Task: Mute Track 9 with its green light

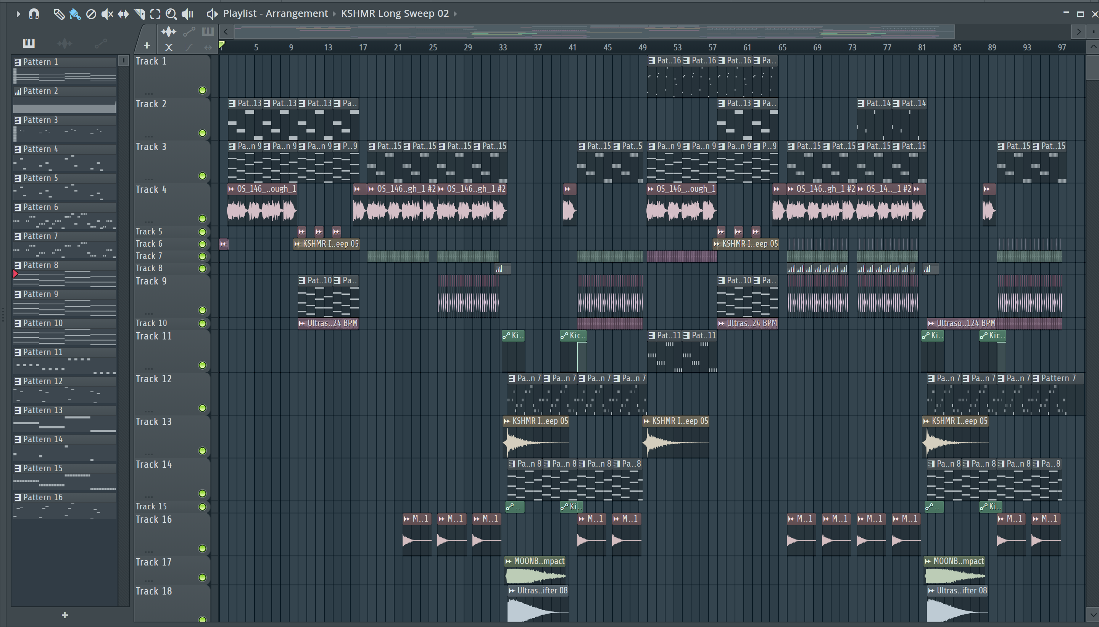Action: 202,310
